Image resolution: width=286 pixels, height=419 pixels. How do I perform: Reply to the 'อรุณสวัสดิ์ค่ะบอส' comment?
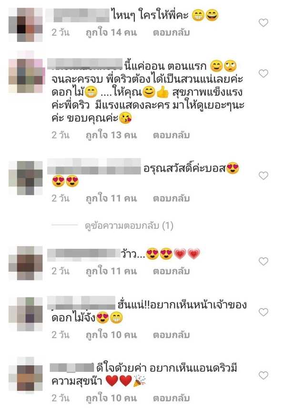(x=171, y=199)
